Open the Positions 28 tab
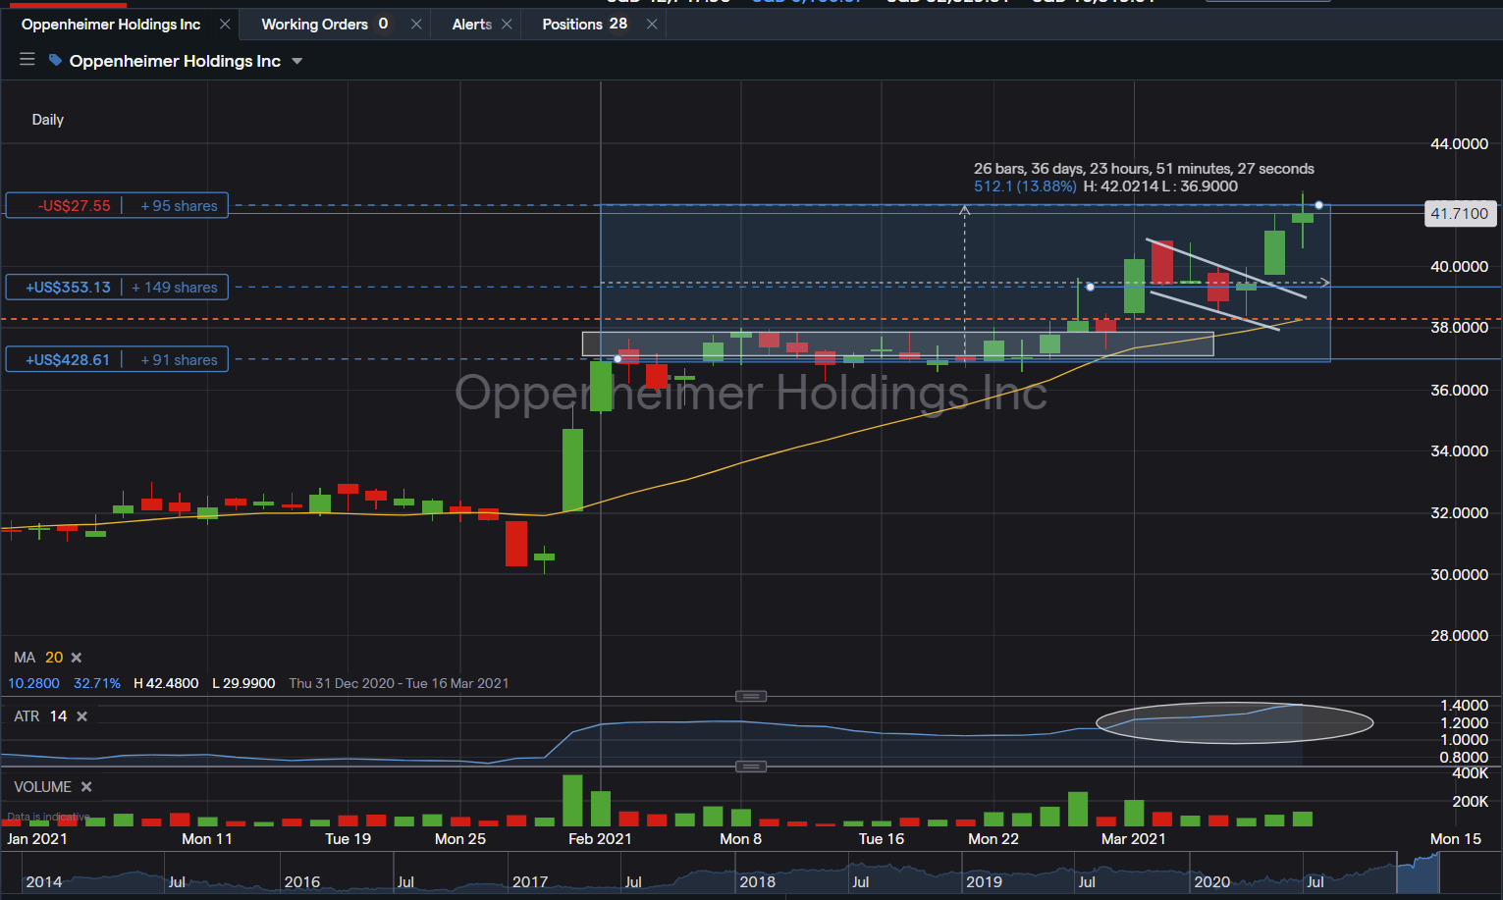 pyautogui.click(x=584, y=25)
